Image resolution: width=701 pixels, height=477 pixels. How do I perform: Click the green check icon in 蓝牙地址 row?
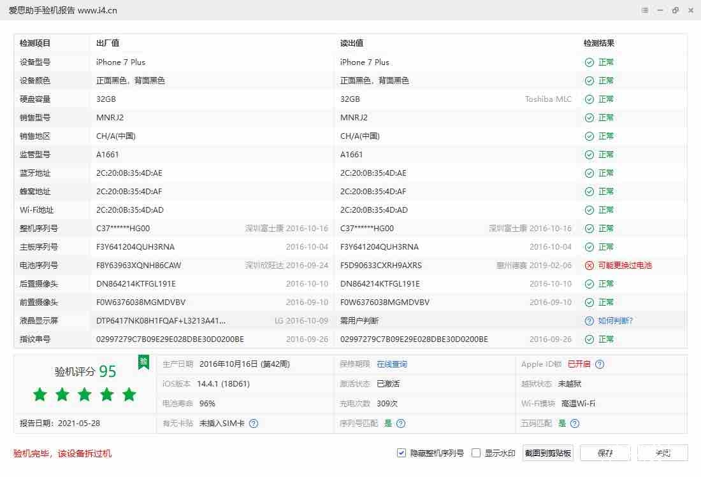point(589,173)
